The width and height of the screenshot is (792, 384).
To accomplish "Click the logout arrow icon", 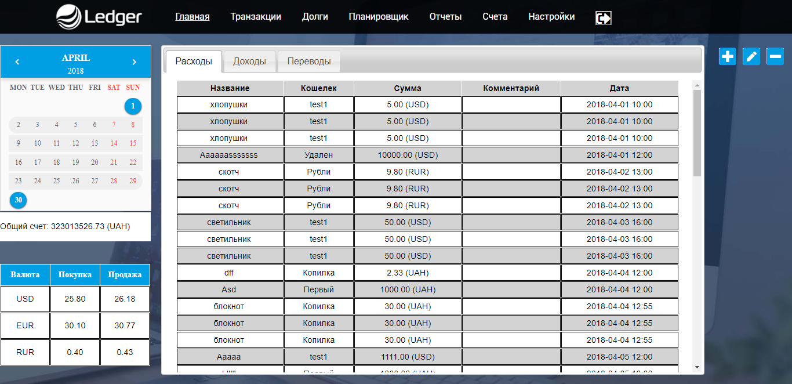I will 603,18.
